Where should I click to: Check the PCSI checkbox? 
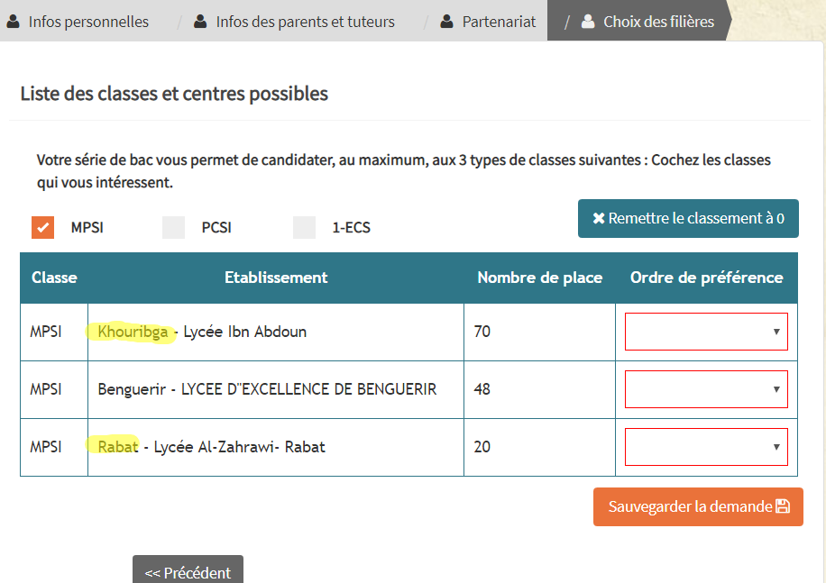[173, 227]
